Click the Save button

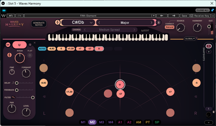click(184, 16)
